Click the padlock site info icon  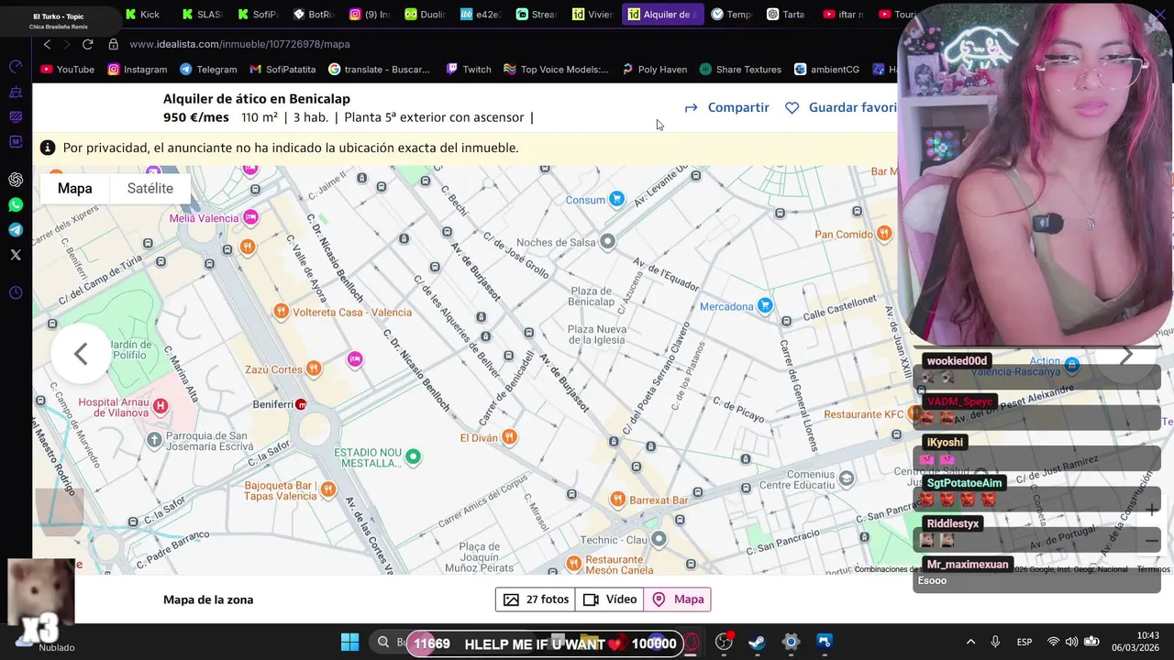point(114,44)
